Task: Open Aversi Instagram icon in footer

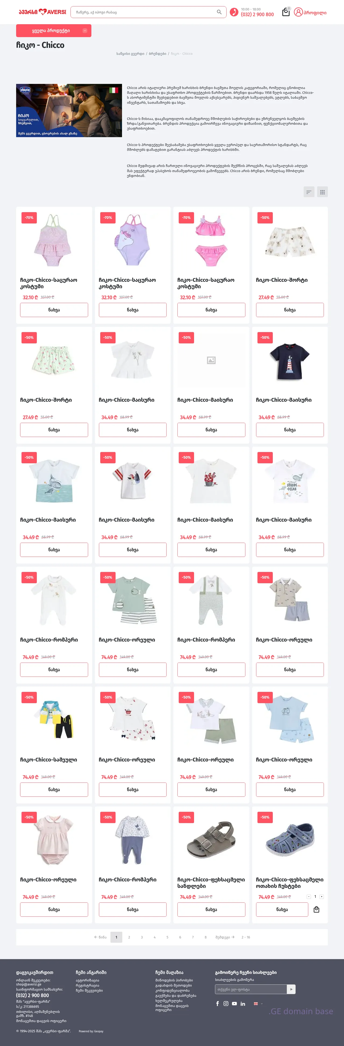Action: click(x=226, y=1003)
